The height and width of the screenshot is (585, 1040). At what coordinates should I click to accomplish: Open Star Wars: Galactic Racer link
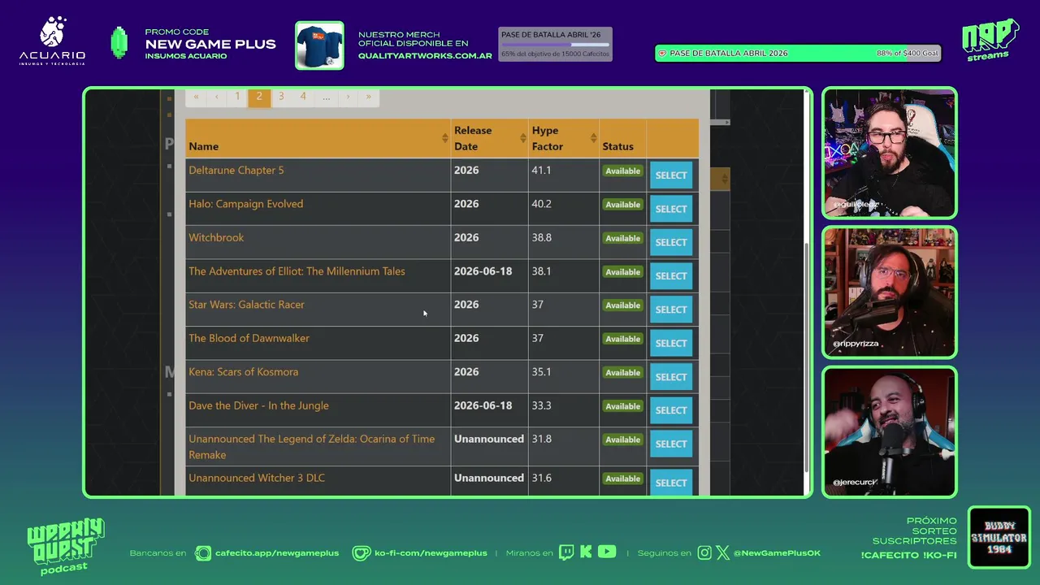247,305
